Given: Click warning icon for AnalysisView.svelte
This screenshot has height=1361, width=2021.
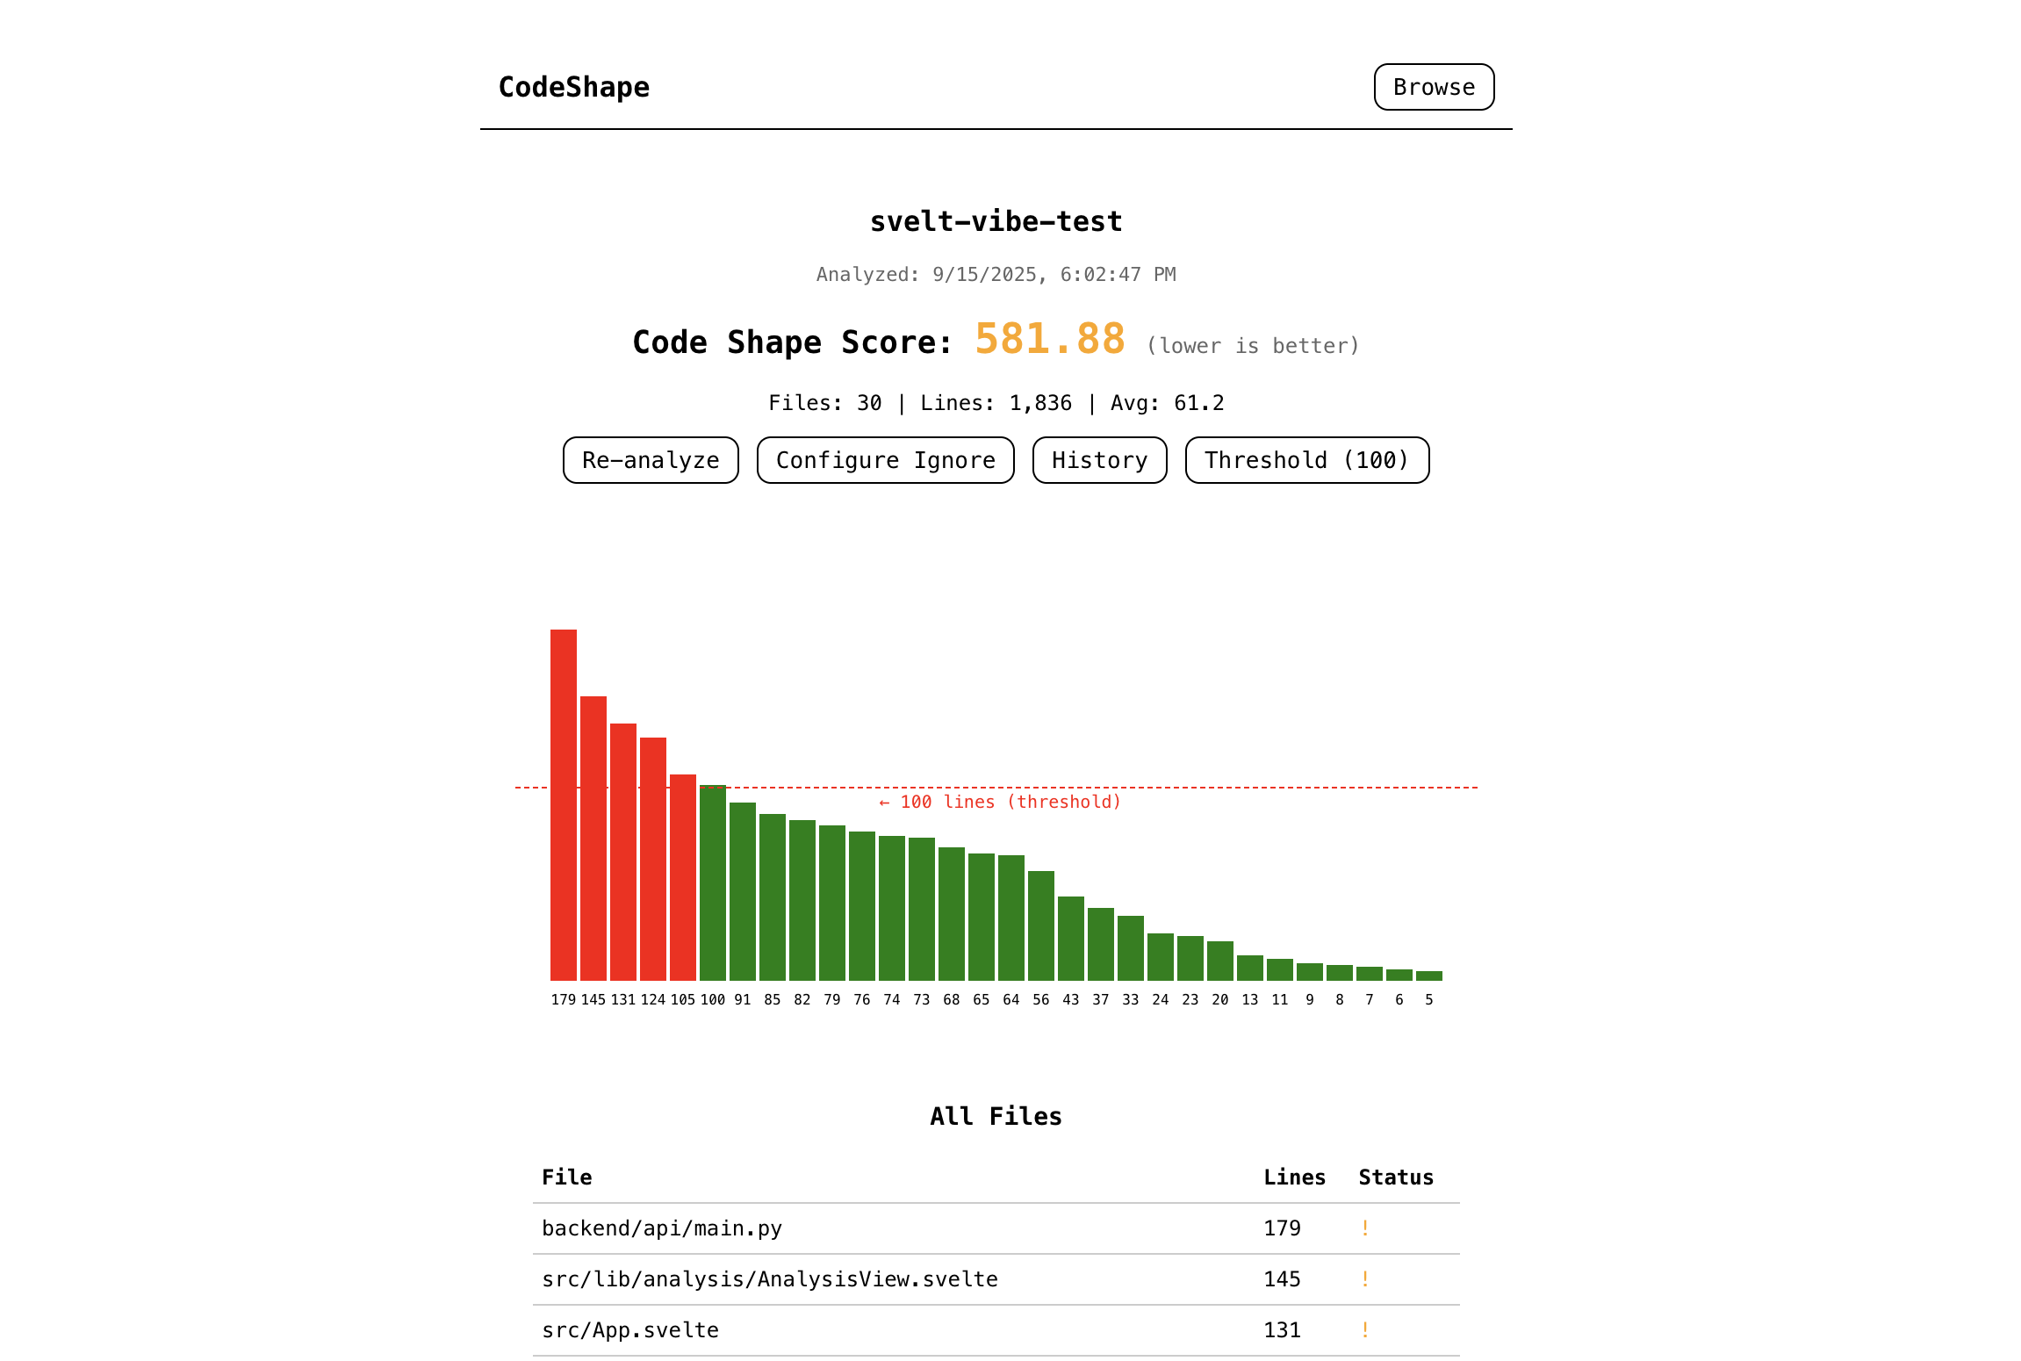Looking at the screenshot, I should (x=1365, y=1279).
